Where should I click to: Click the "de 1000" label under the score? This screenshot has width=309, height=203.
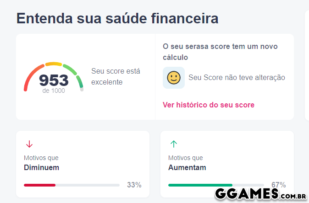click(54, 91)
